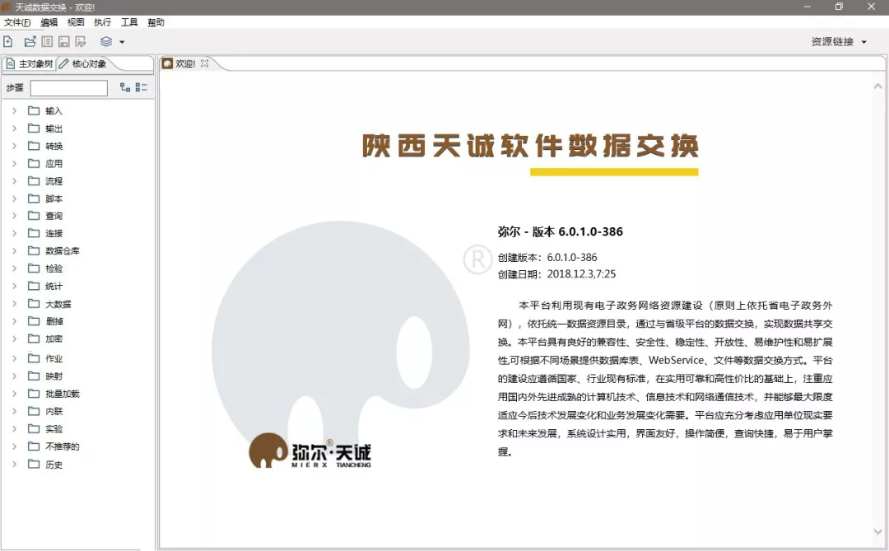This screenshot has width=889, height=551.
Task: Click the 创建版本: 6.0.1.0-386 line
Action: pos(547,258)
